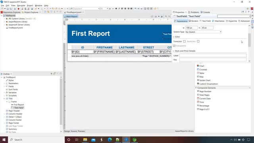Select the Time composite element
Screen dimensions: 254x143
[200, 102]
